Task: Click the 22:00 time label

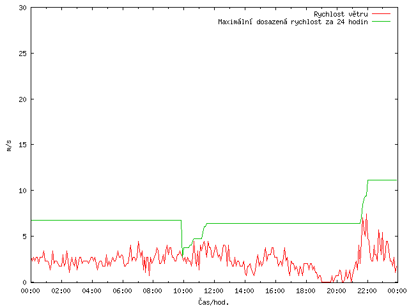Action: pos(367,291)
